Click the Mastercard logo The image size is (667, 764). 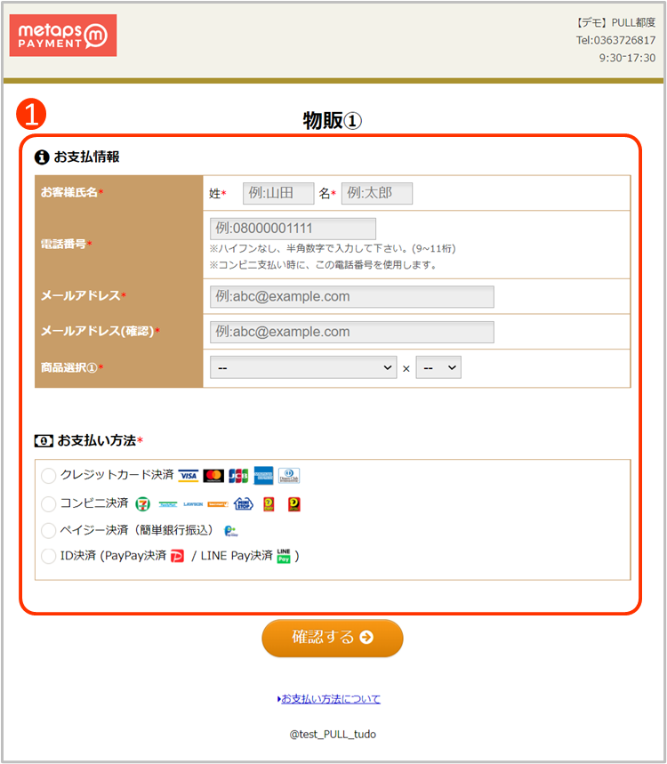click(213, 476)
